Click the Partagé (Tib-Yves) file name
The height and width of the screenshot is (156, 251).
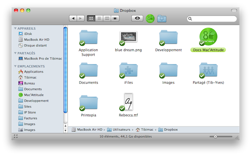pyautogui.click(x=208, y=83)
